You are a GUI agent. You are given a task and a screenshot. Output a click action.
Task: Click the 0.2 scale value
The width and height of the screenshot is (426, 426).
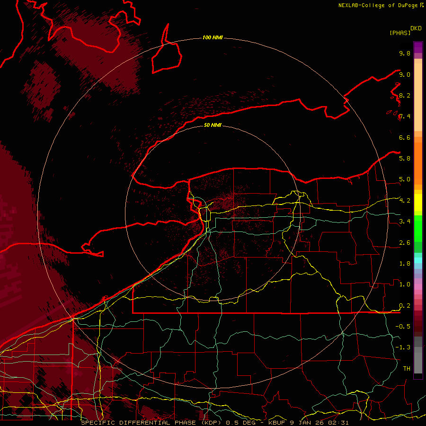(405, 306)
